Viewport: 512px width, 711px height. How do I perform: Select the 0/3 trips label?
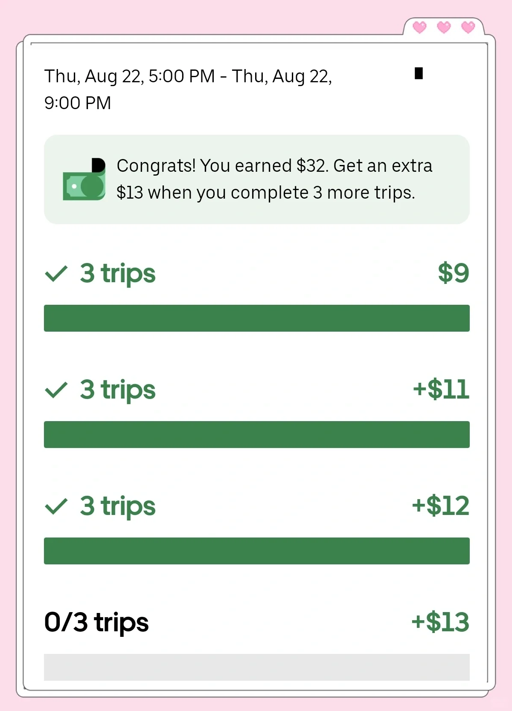coord(96,622)
